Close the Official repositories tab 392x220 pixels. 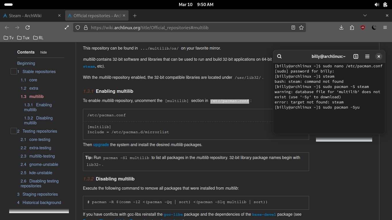[x=125, y=15]
